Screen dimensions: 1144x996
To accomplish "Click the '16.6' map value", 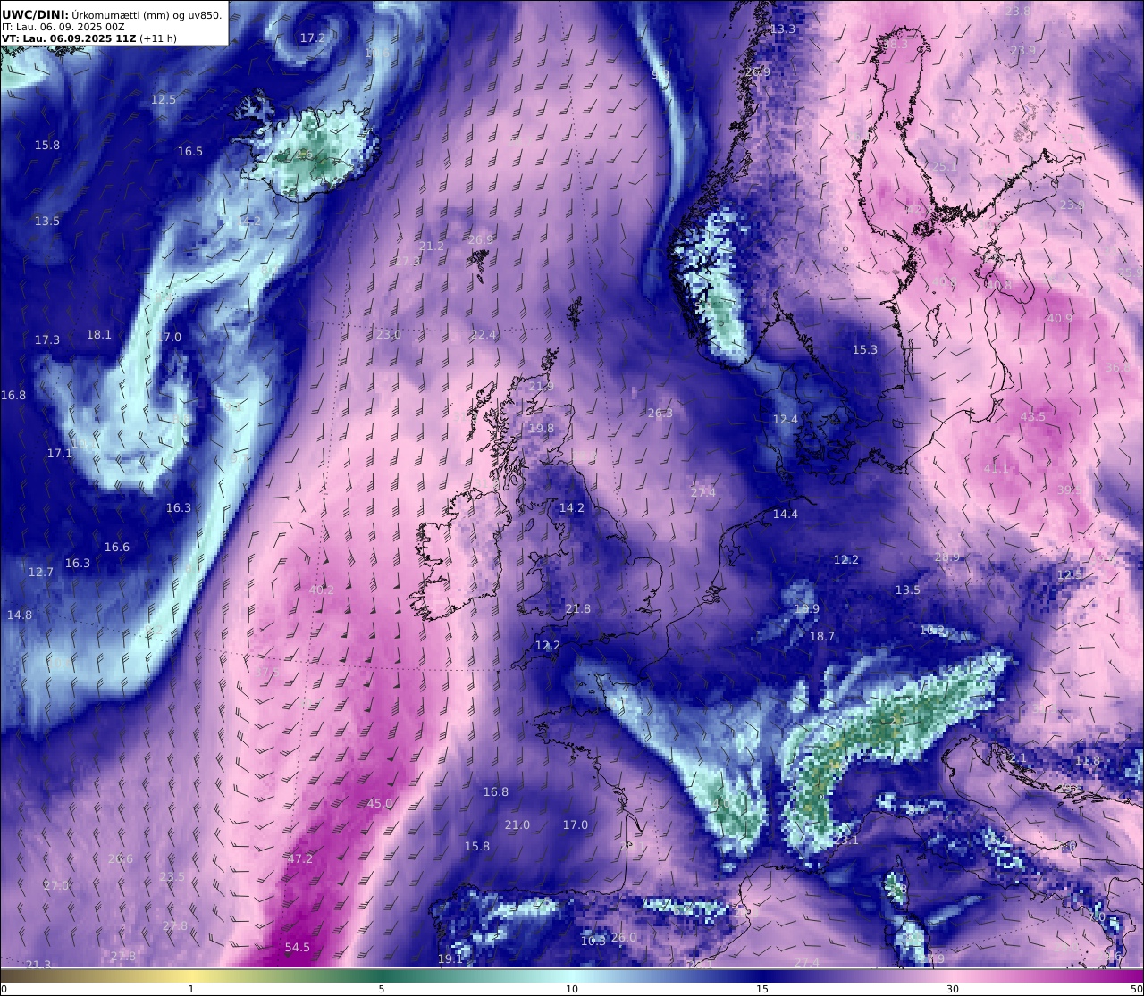I will point(117,548).
